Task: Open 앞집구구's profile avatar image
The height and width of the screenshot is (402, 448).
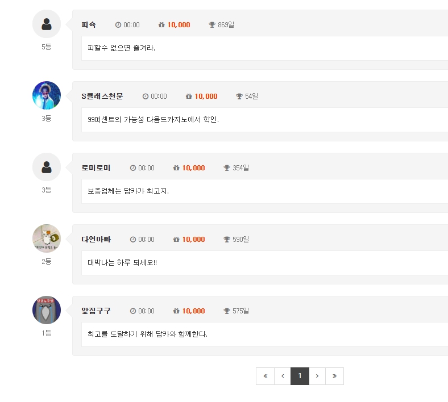Action: click(x=47, y=310)
